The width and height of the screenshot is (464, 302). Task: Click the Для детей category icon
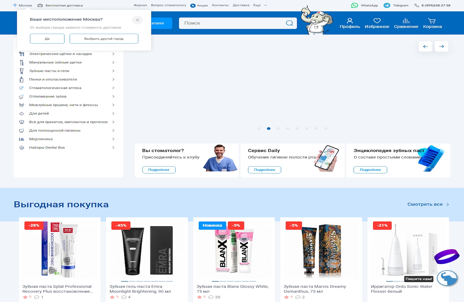[x=21, y=113]
